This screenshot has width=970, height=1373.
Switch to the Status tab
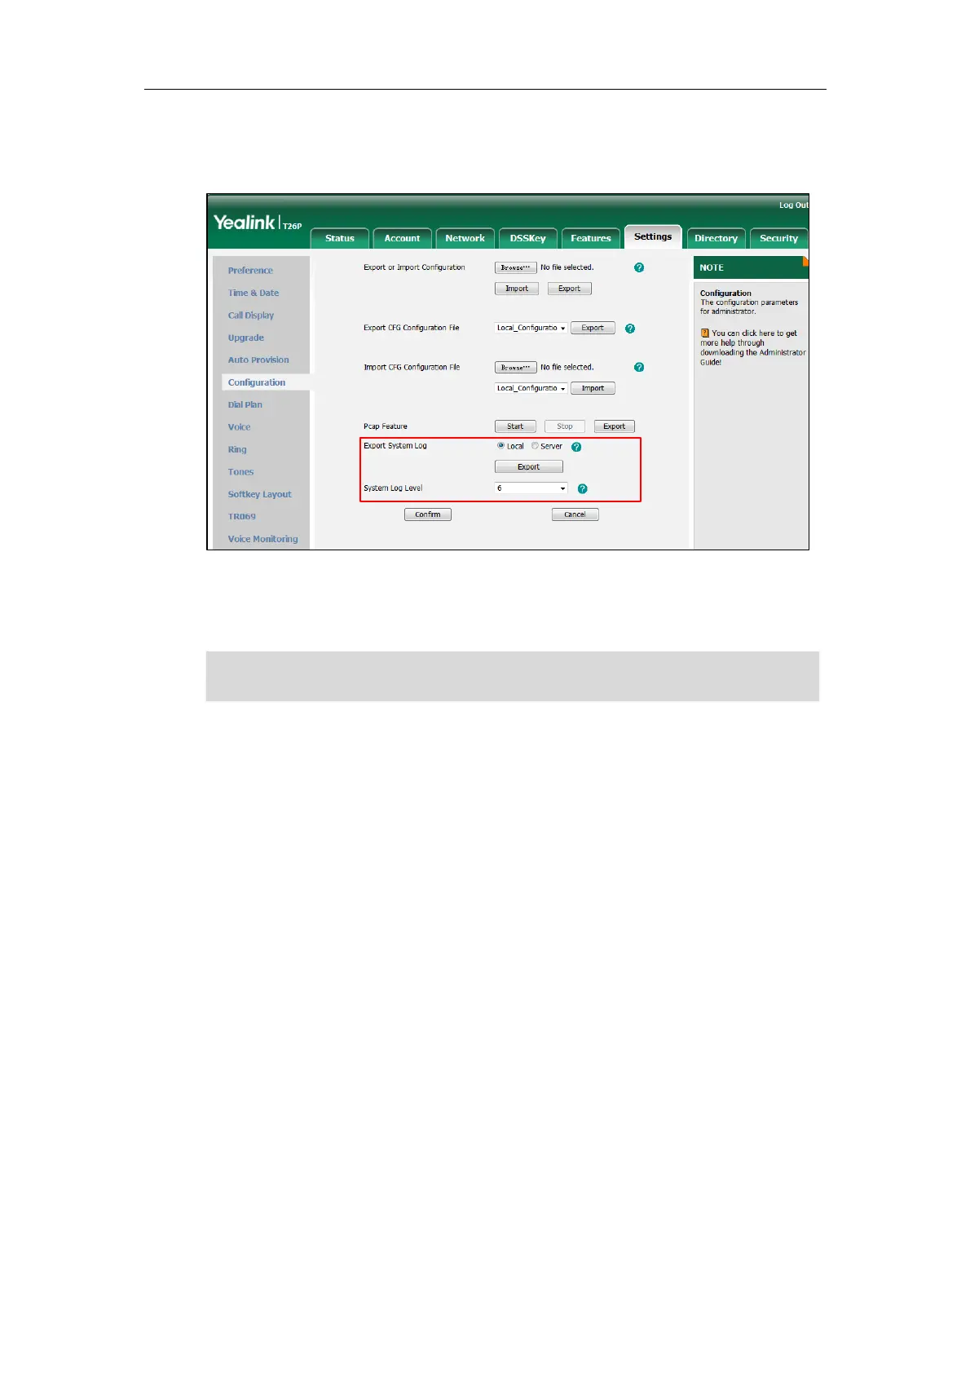pyautogui.click(x=340, y=238)
